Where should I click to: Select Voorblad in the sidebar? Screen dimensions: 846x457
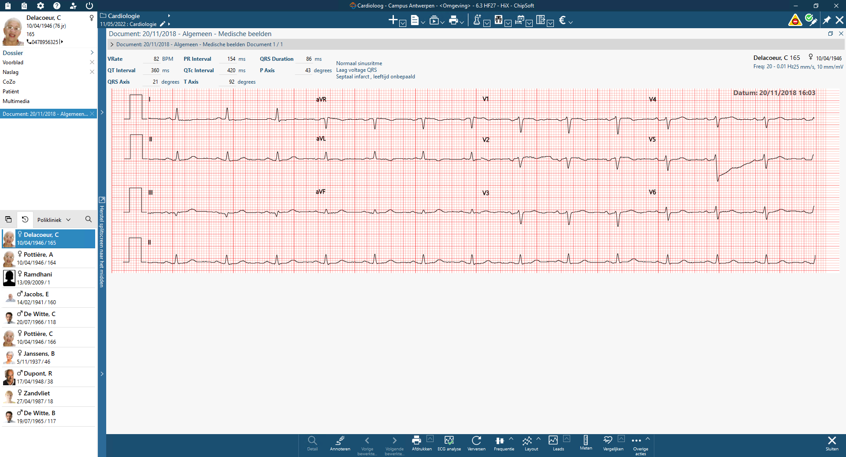[13, 63]
